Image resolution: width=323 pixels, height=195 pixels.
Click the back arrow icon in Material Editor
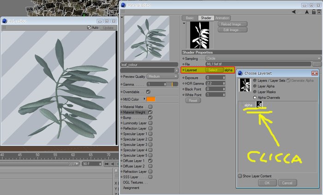[294, 12]
